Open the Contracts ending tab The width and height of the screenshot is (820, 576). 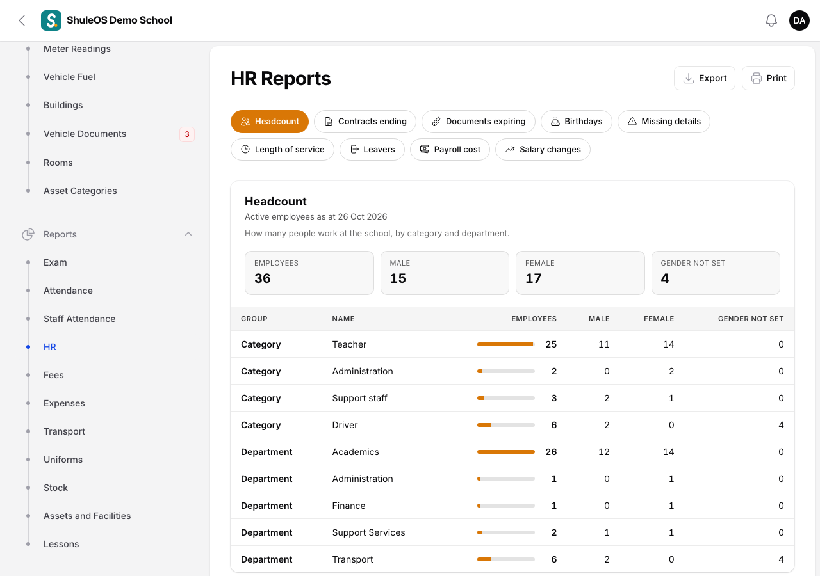click(365, 122)
